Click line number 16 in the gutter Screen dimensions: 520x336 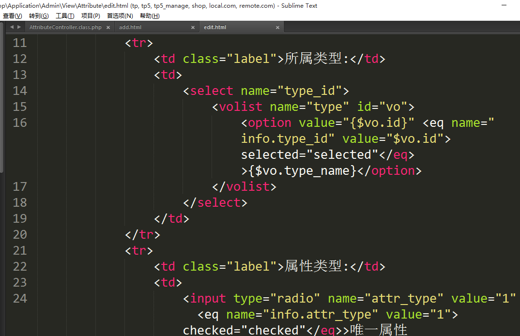(20, 122)
